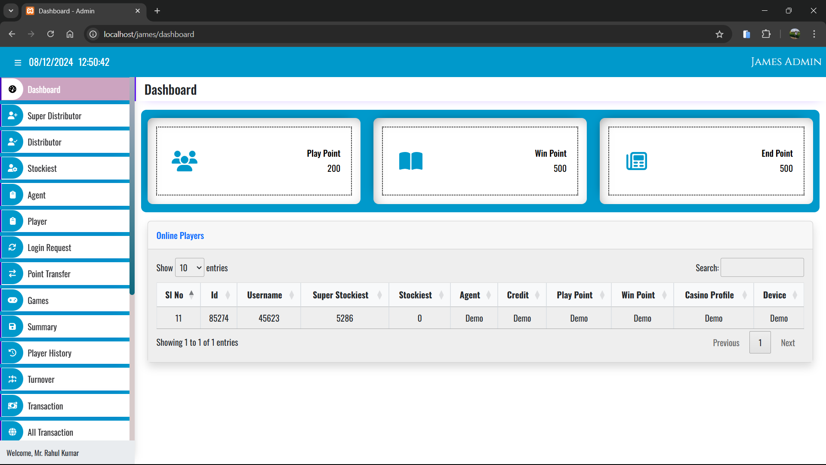Sort table by Super Stockiest column

click(345, 295)
